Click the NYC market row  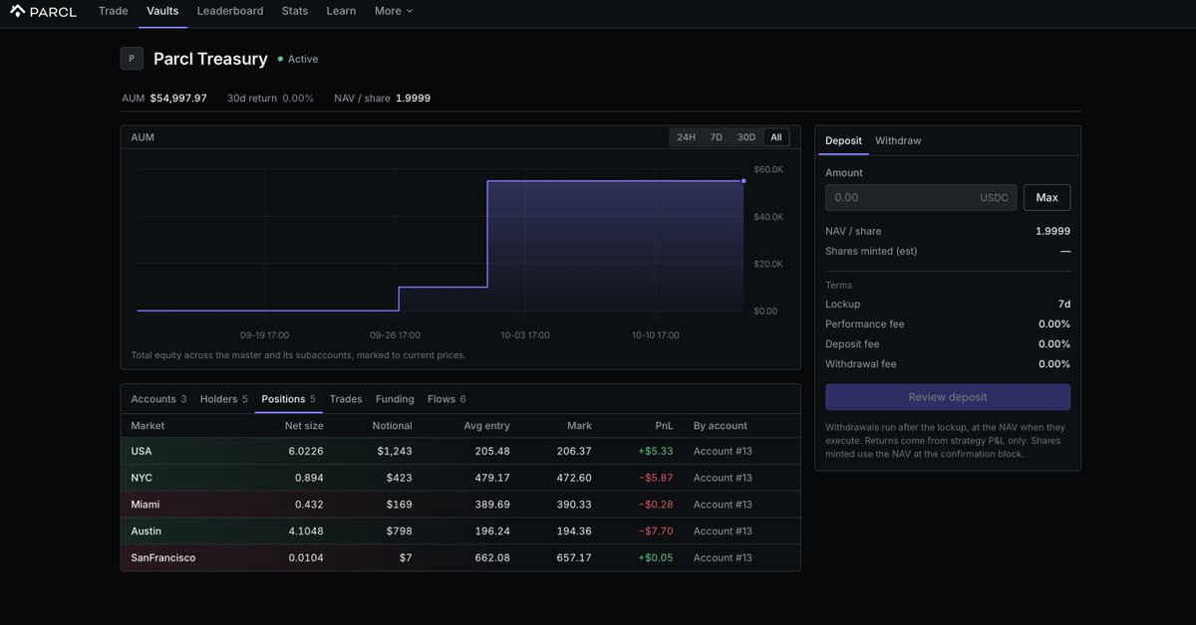click(x=460, y=478)
